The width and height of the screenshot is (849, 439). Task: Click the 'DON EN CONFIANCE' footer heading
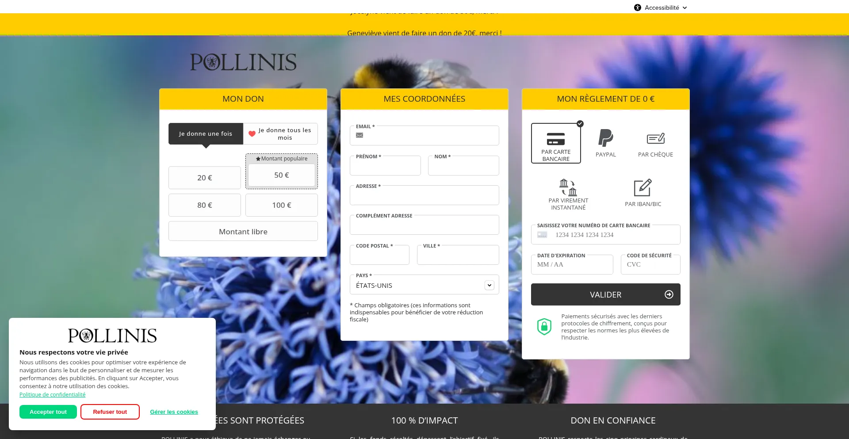pos(613,420)
